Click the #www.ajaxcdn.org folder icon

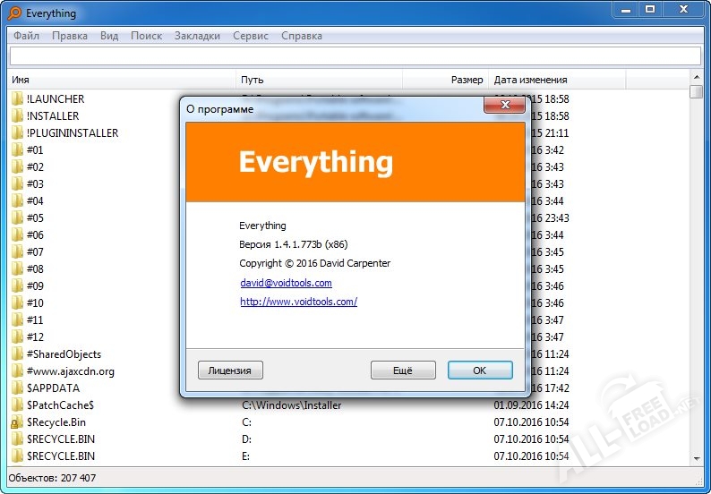tap(17, 371)
